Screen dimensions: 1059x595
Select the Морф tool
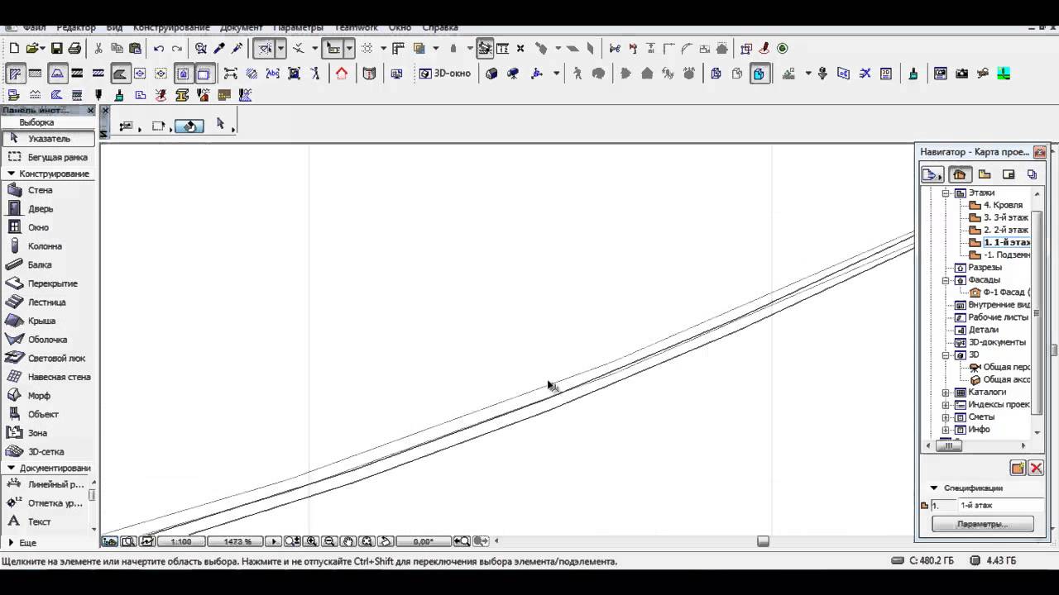point(48,396)
